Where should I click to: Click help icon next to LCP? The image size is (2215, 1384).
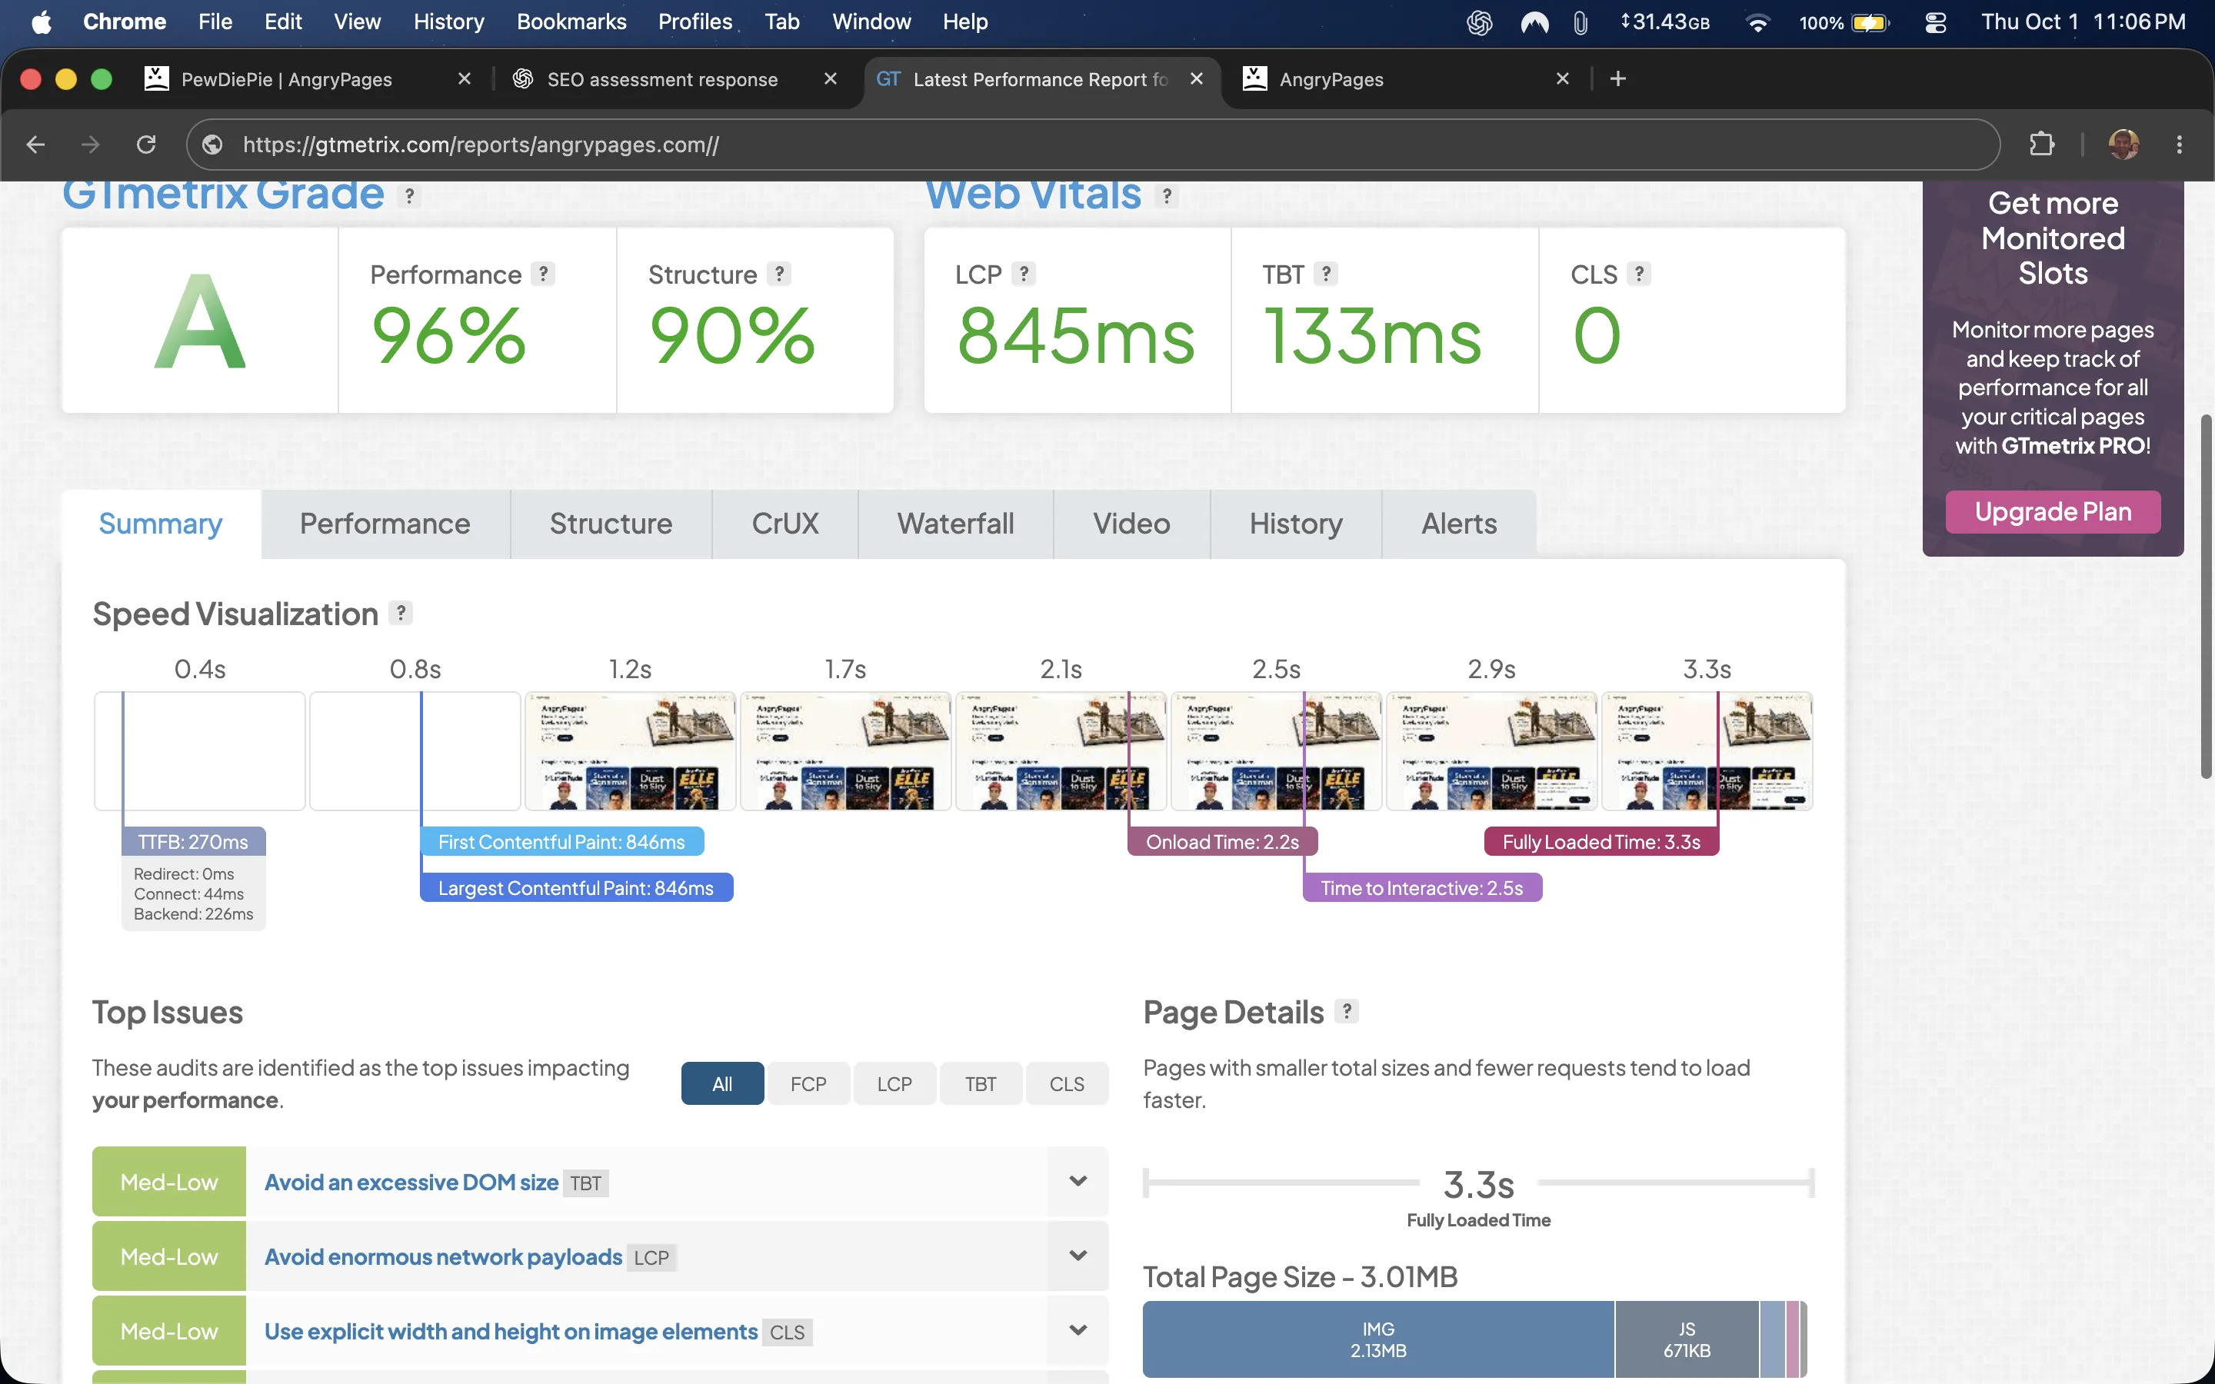click(1024, 274)
